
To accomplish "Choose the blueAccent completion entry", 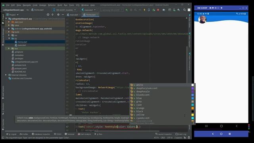I will [162, 95].
